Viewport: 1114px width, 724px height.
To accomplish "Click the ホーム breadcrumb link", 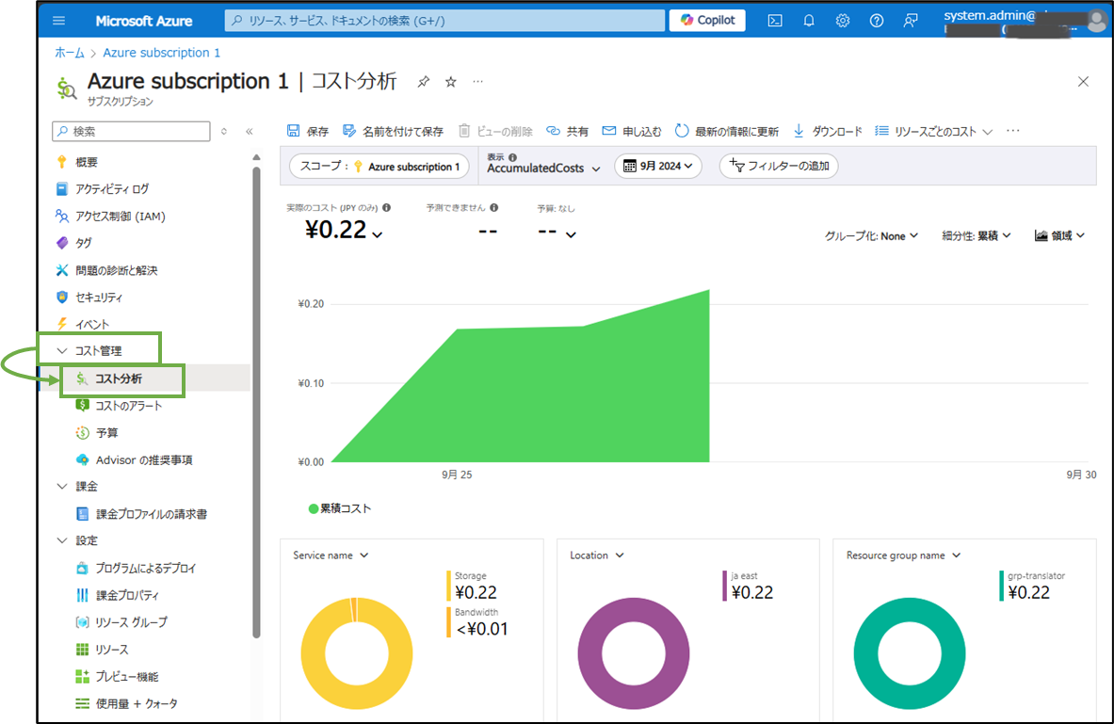I will click(70, 53).
